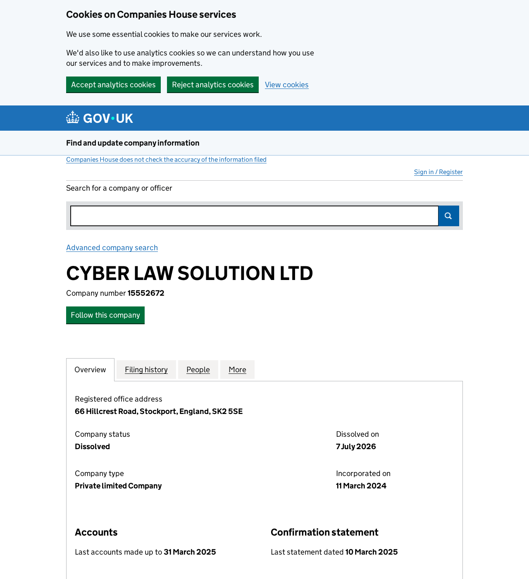This screenshot has height=579, width=529.
Task: Click the CYBER LAW SOLUTION LTD heading
Action: tap(190, 273)
